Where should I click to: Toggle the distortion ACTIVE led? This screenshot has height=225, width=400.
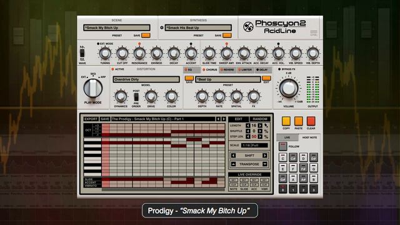[x=112, y=69]
